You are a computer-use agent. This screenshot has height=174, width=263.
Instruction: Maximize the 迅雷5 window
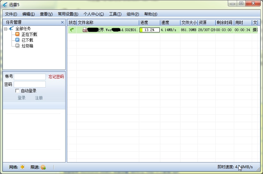pyautogui.click(x=241, y=4)
